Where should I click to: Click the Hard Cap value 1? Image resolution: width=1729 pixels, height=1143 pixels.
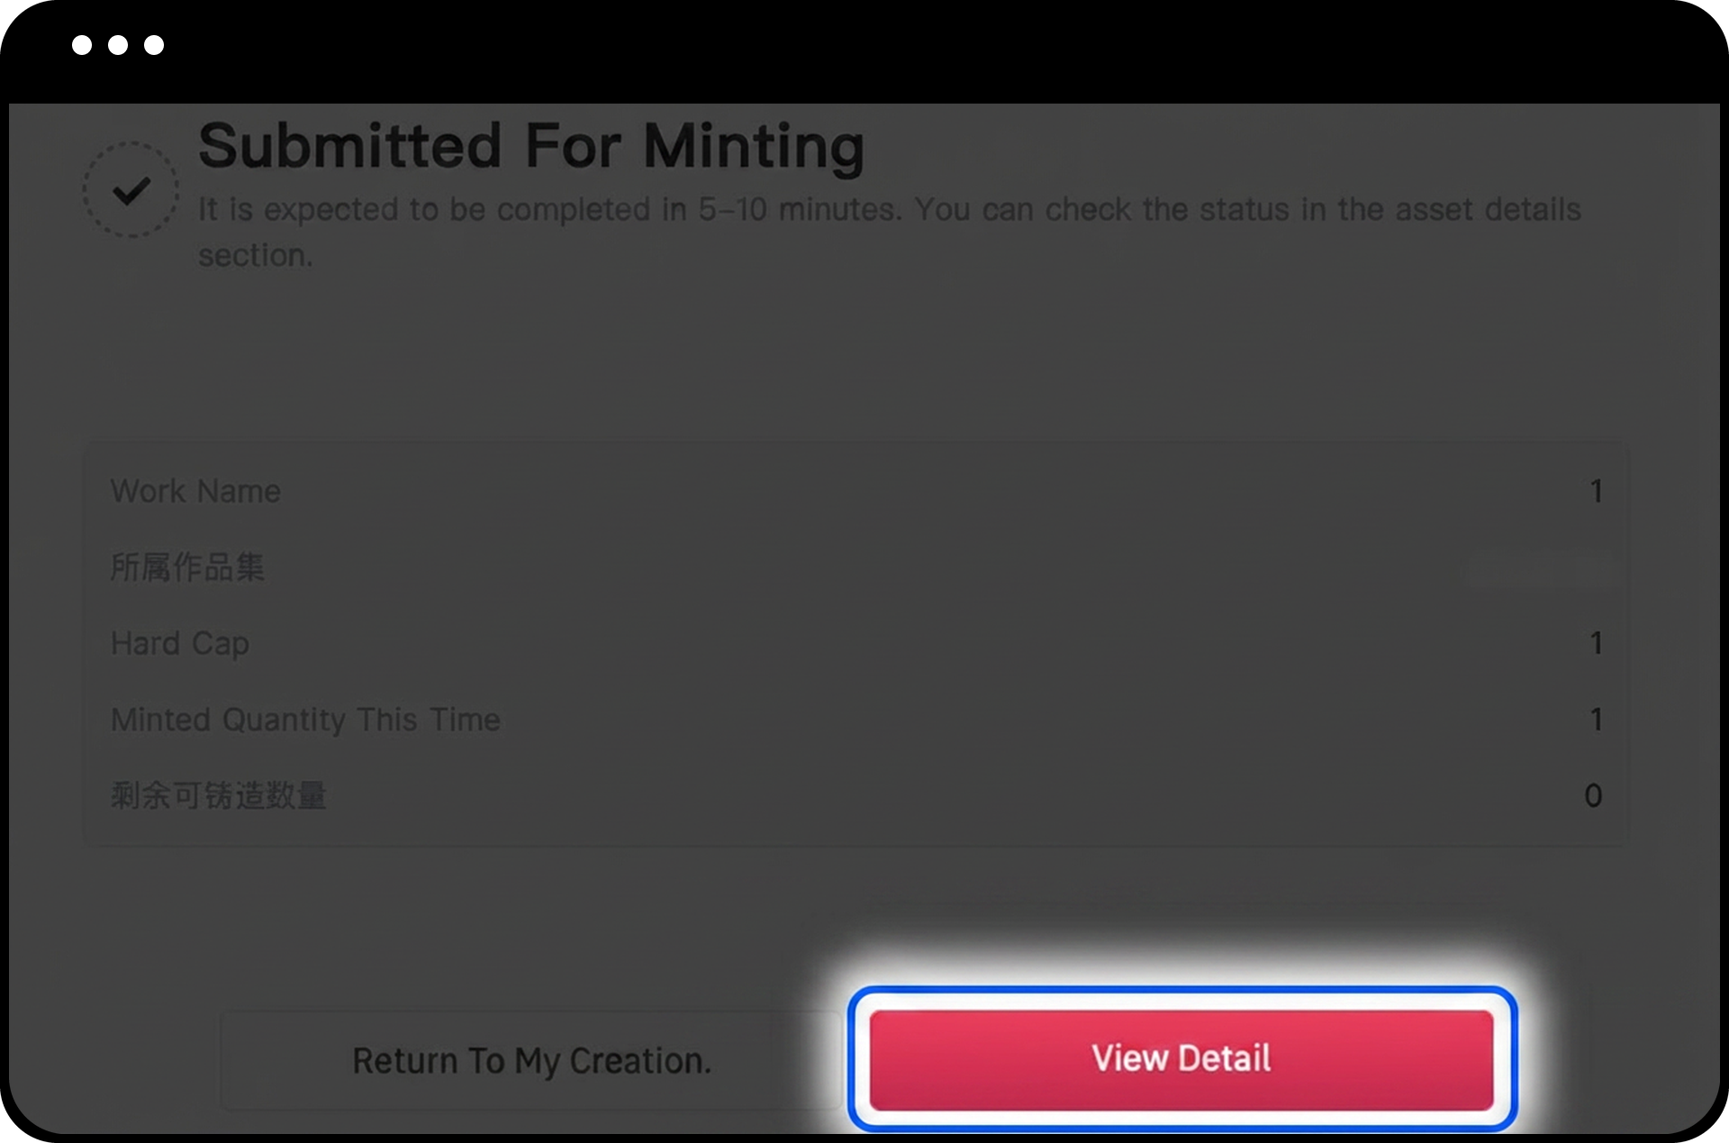click(x=1596, y=644)
